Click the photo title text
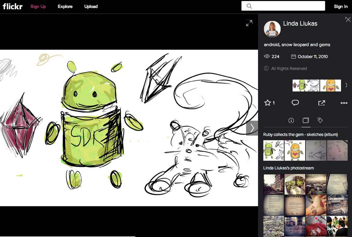This screenshot has height=237, width=352. (297, 45)
